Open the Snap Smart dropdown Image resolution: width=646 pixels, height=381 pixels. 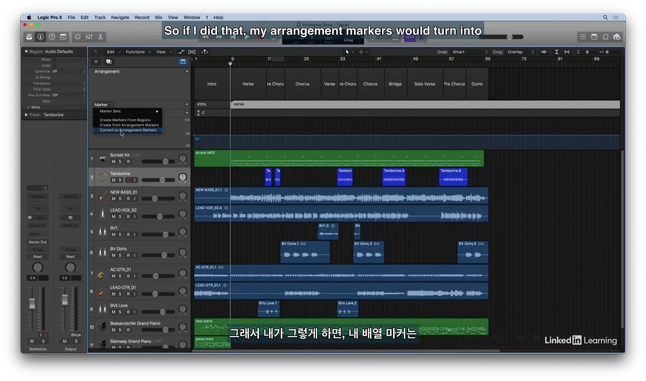470,52
